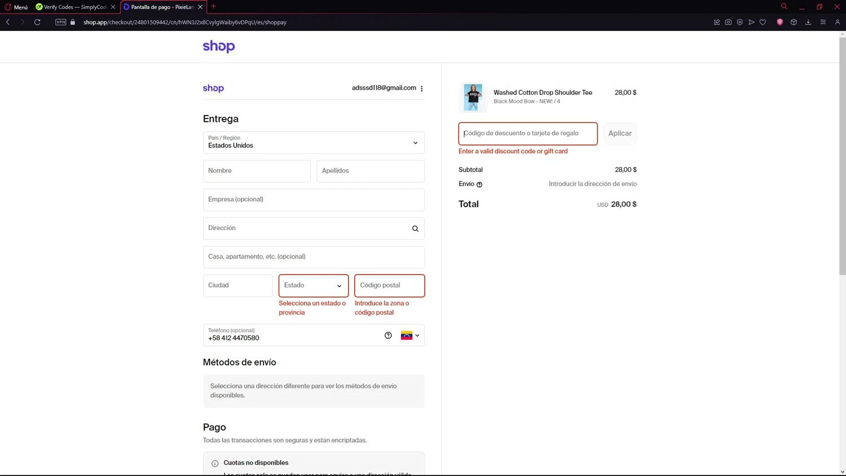
Task: Open the ad blocker shield icon
Action: tap(739, 22)
